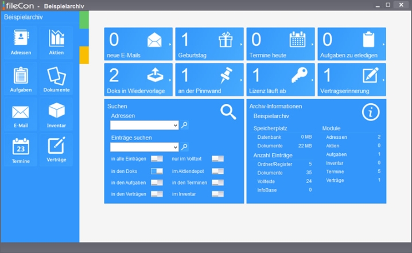Select the yellow color tab strip

pyautogui.click(x=84, y=55)
